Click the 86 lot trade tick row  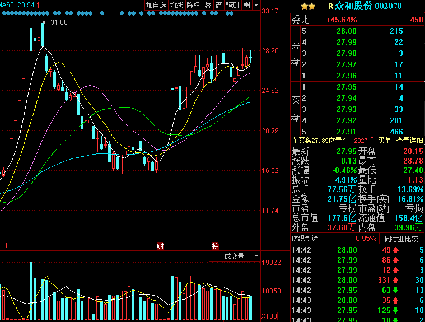click(x=357, y=260)
